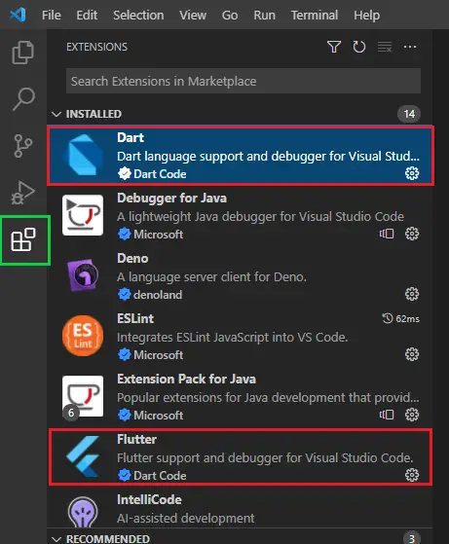Click 'AI-assisted development' description
The width and height of the screenshot is (449, 544).
click(186, 519)
